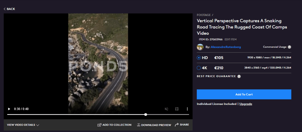
Task: Click the Download Preview icon
Action: [x=139, y=125]
